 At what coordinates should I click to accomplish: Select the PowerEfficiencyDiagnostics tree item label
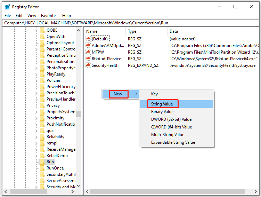pos(61,87)
